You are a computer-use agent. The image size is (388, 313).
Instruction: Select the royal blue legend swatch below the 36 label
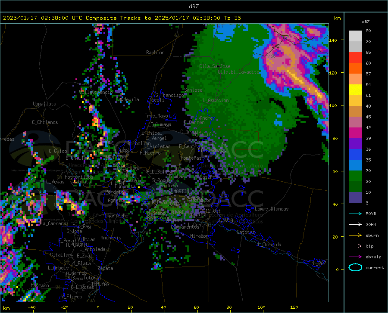355,155
